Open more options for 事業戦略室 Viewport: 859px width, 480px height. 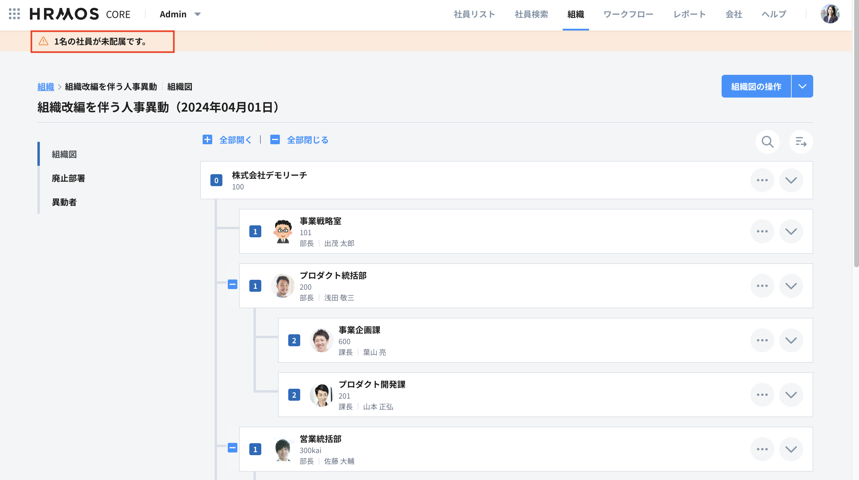762,231
